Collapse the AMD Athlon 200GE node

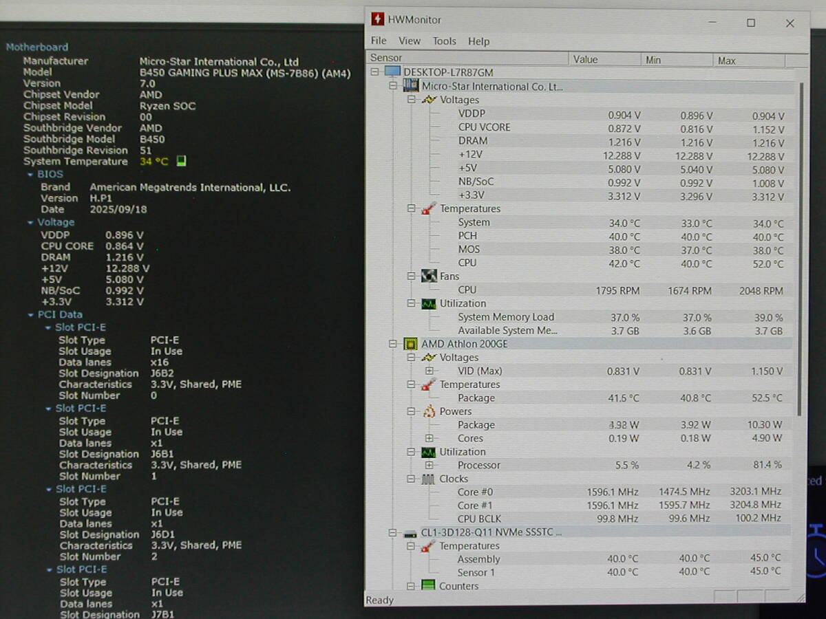pyautogui.click(x=393, y=343)
